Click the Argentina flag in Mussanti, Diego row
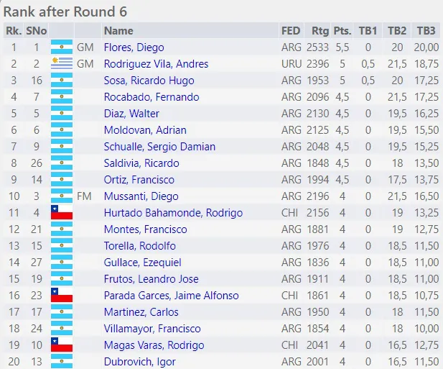The image size is (443, 369). pos(62,196)
